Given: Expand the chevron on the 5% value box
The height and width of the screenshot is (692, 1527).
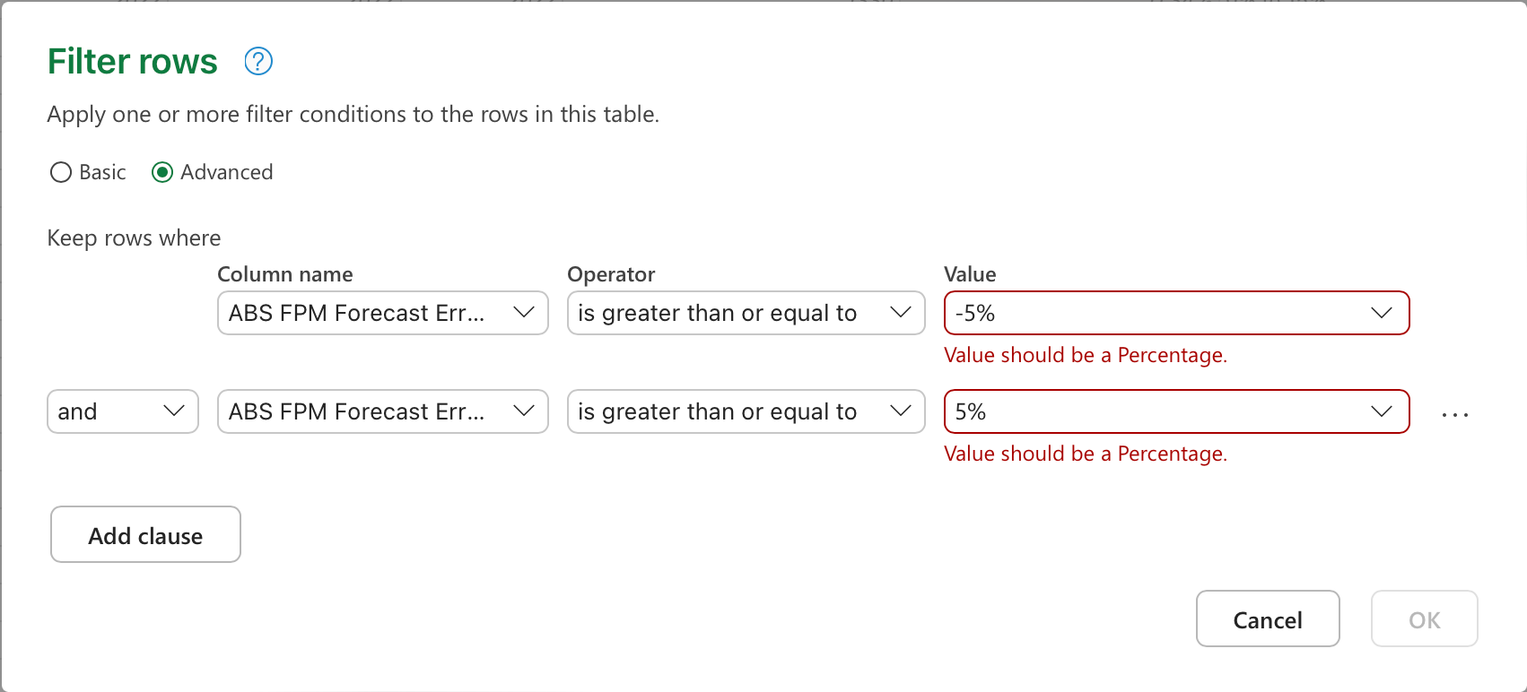Looking at the screenshot, I should 1383,411.
